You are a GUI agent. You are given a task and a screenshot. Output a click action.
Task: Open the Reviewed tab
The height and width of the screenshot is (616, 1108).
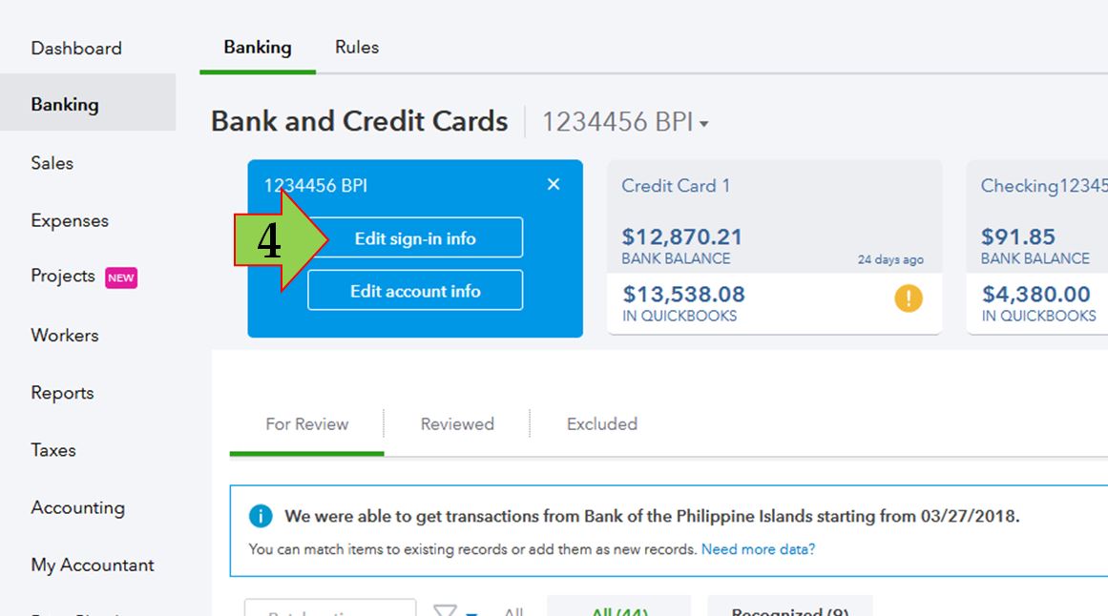click(457, 424)
